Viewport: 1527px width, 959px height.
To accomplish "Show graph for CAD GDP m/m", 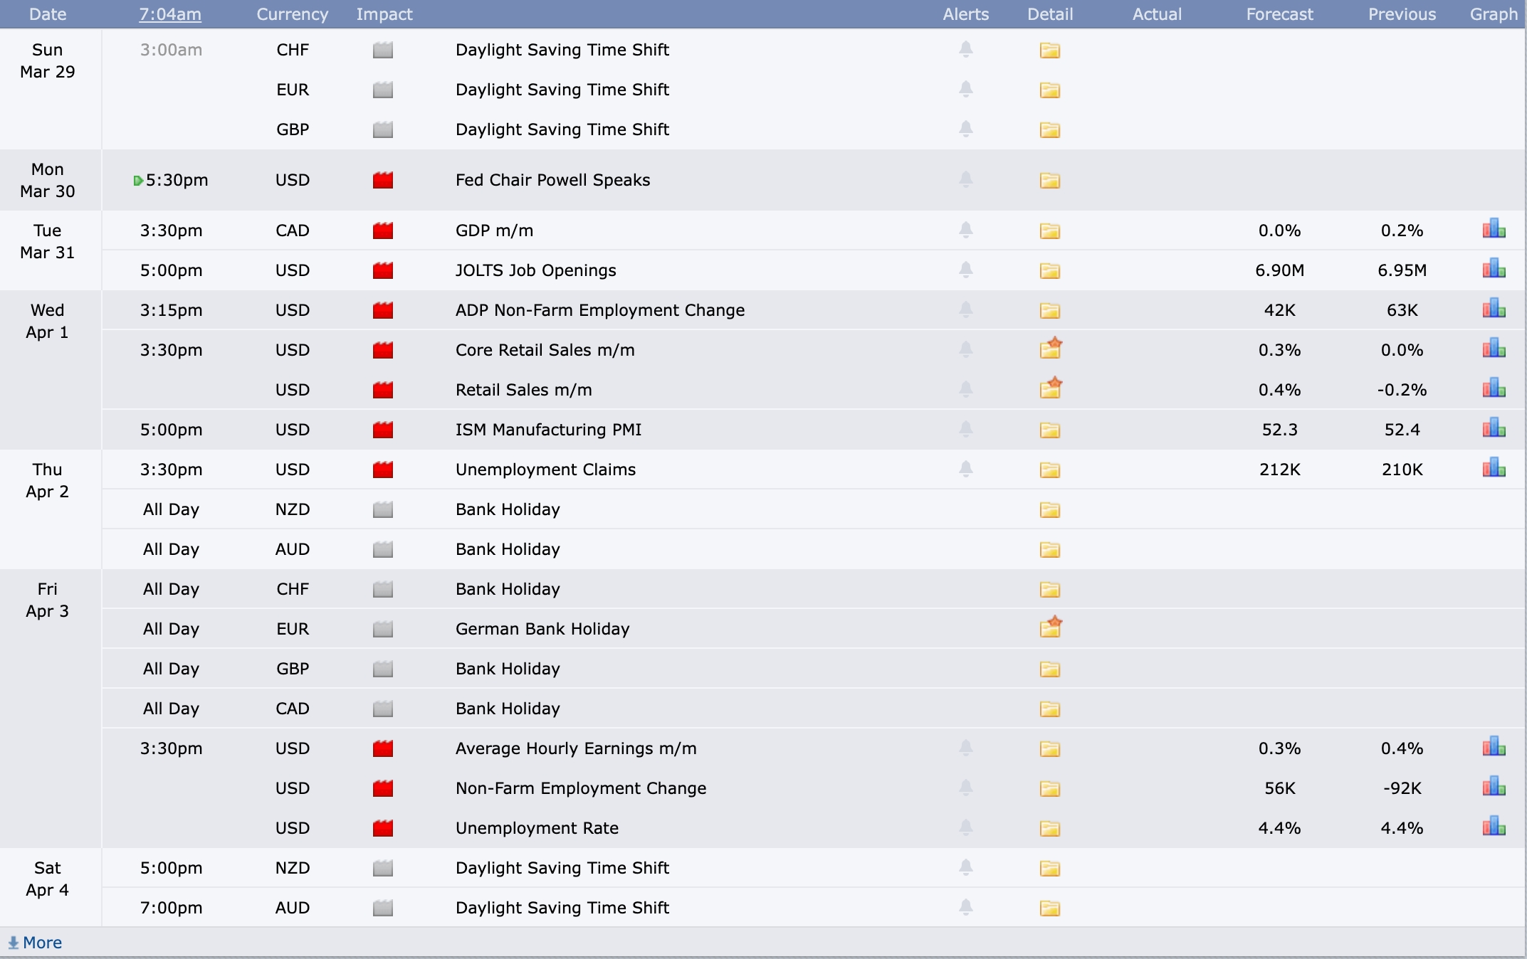I will click(x=1494, y=230).
